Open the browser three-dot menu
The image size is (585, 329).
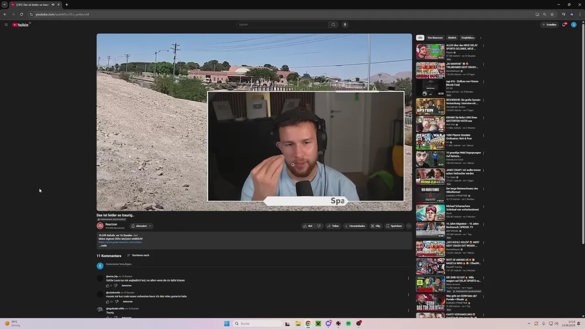pyautogui.click(x=579, y=14)
